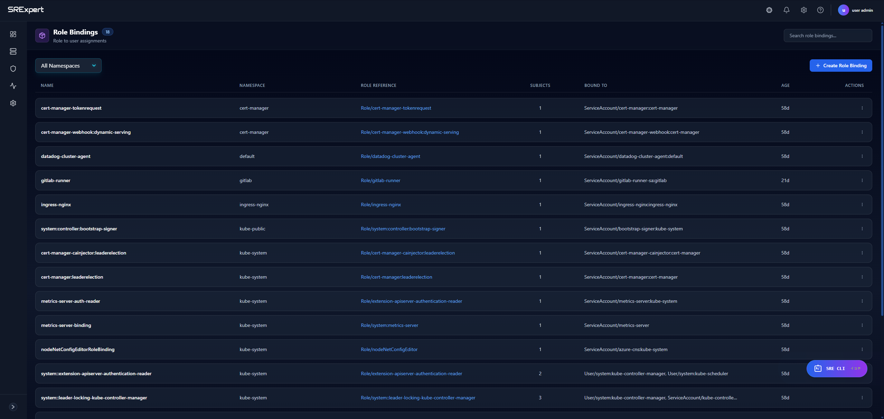This screenshot has width=884, height=419.
Task: Open the notifications bell
Action: click(786, 10)
